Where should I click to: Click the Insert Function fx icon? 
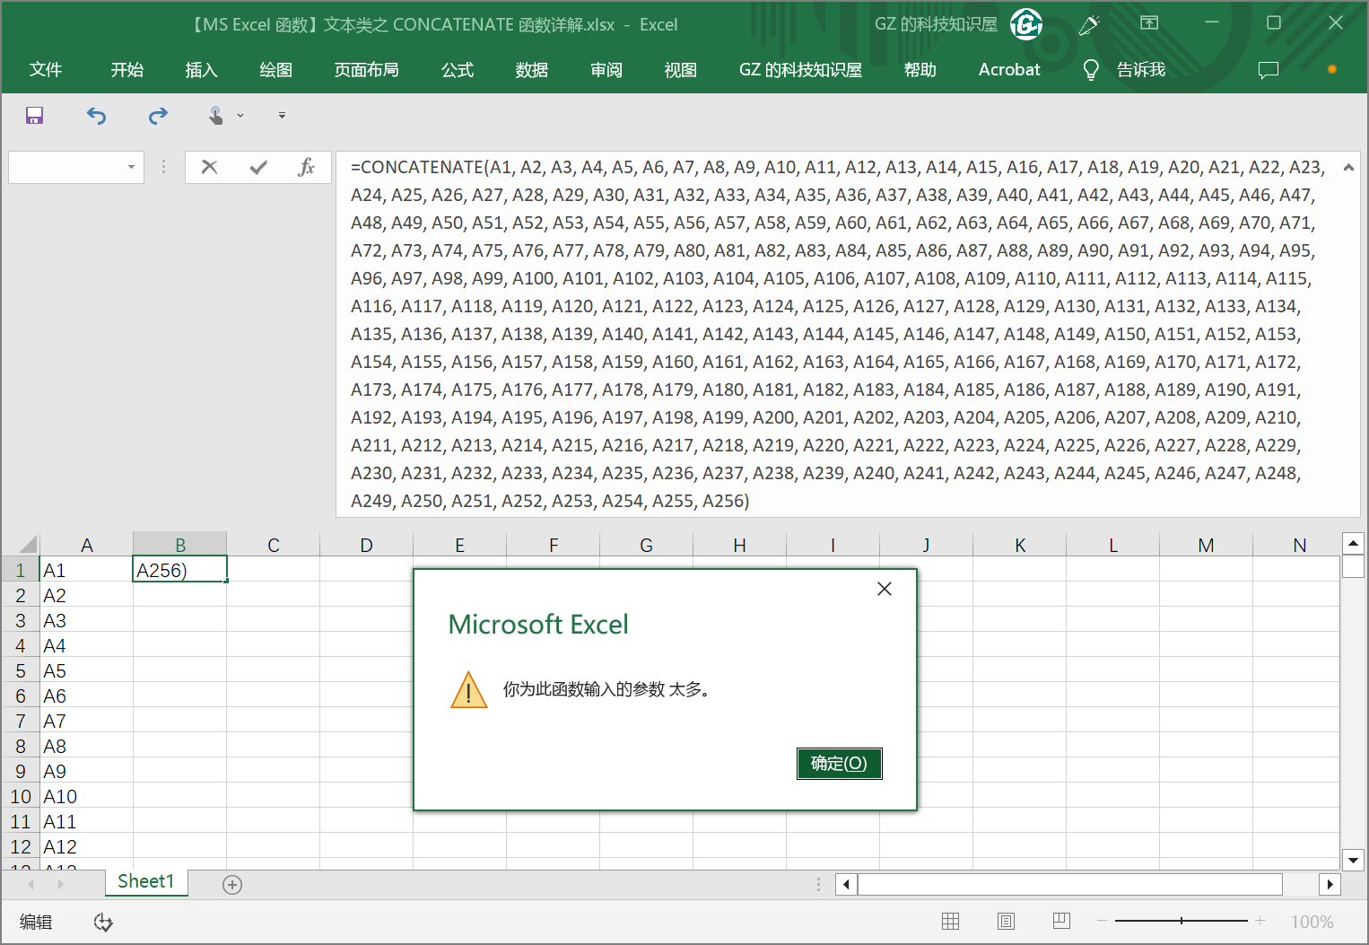(x=308, y=167)
